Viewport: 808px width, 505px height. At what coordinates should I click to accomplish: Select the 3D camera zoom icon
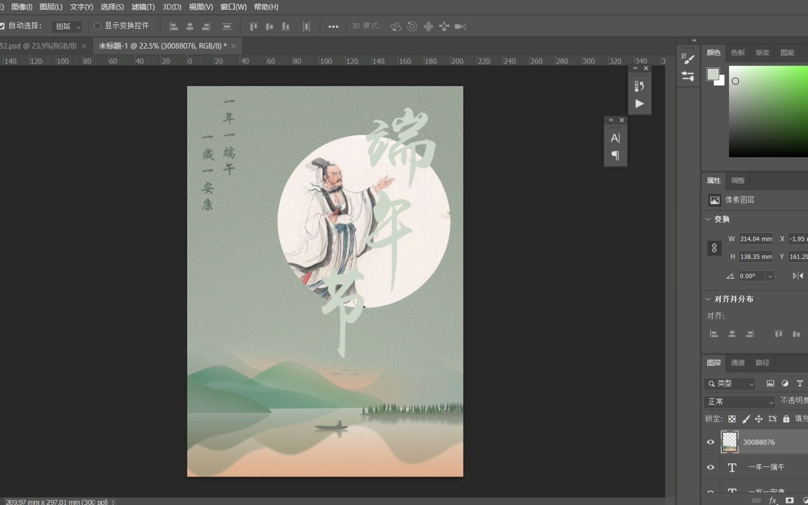(461, 27)
